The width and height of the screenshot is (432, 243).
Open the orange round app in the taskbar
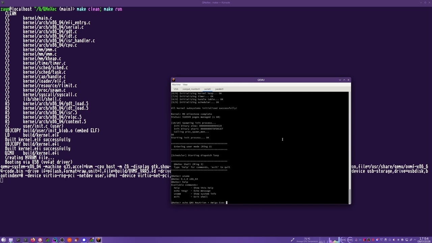coord(70,240)
